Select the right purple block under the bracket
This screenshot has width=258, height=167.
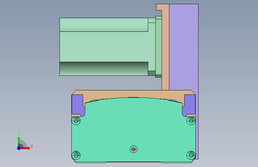[189, 105]
